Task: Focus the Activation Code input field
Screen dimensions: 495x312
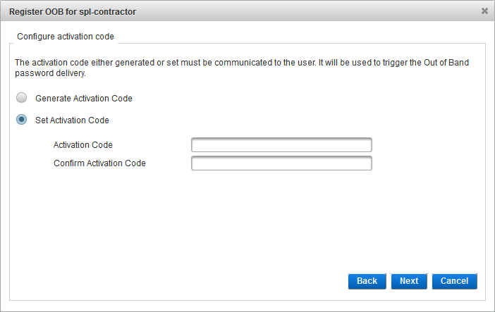Action: [281, 145]
